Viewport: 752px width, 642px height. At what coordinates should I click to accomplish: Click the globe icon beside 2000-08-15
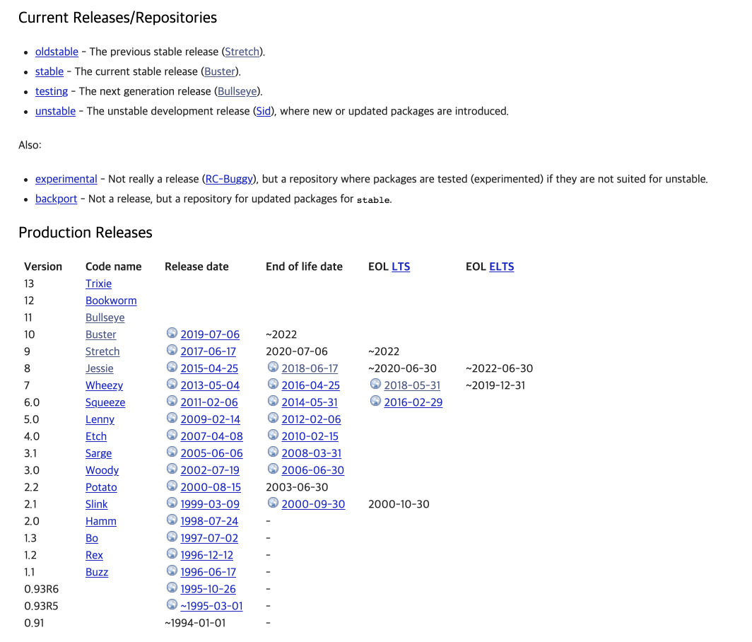(x=172, y=486)
